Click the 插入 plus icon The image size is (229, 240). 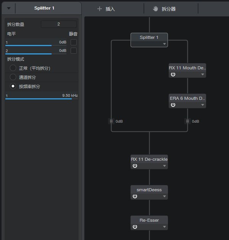tap(100, 9)
